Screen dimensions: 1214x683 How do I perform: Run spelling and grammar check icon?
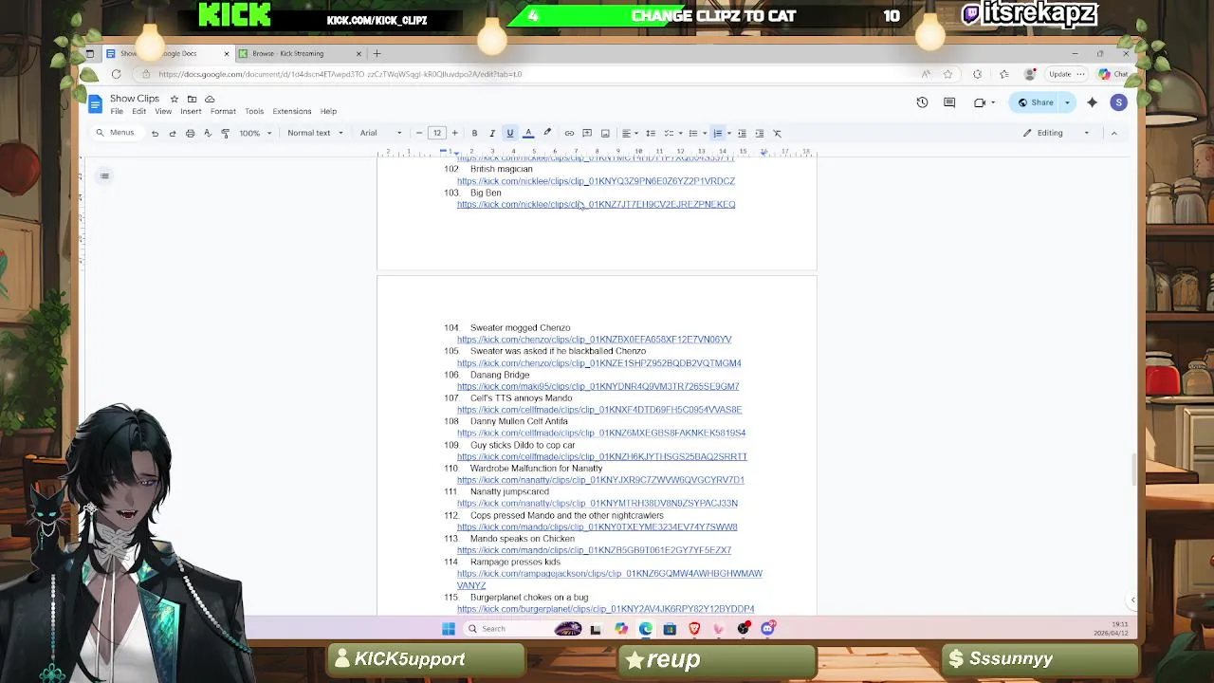[x=208, y=133]
